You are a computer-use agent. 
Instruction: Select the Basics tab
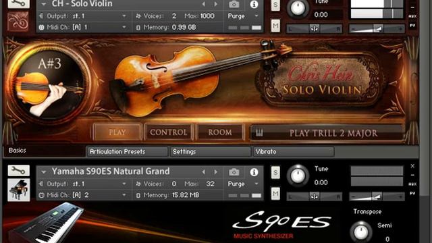[x=44, y=151]
